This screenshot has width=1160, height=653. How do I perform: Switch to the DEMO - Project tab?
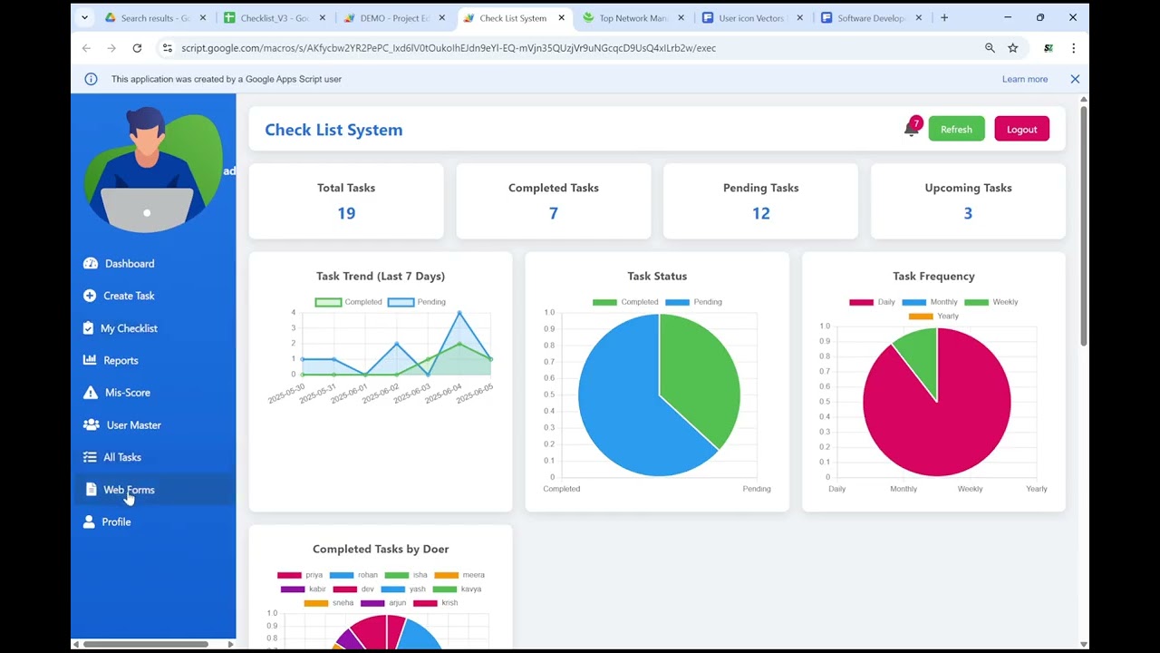394,18
